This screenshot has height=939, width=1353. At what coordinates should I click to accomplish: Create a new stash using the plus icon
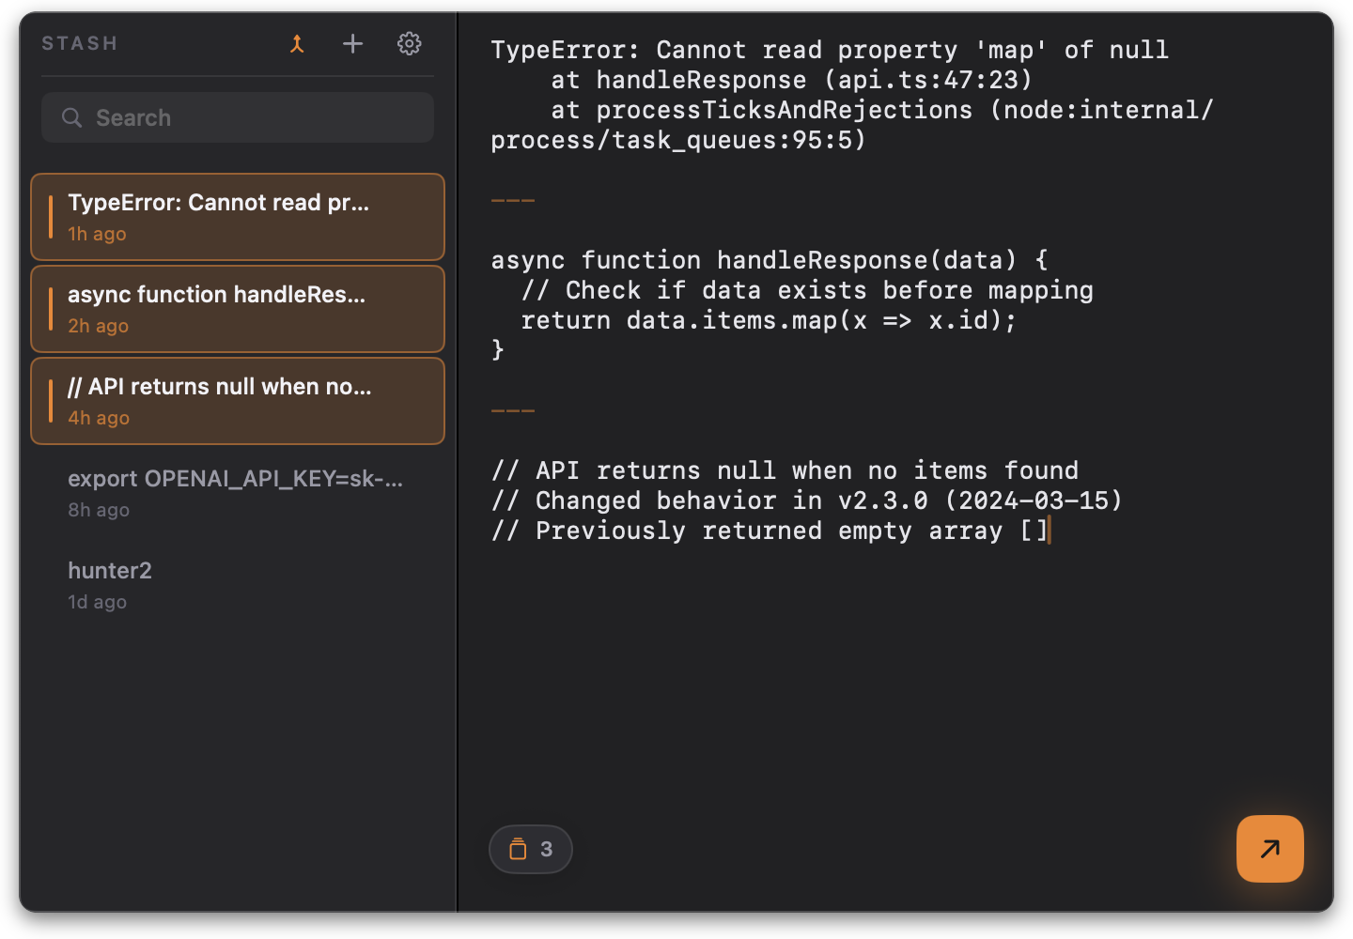tap(352, 43)
